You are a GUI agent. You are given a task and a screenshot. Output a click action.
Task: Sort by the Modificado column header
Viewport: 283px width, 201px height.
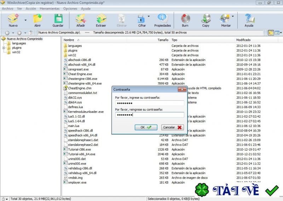pyautogui.click(x=243, y=40)
